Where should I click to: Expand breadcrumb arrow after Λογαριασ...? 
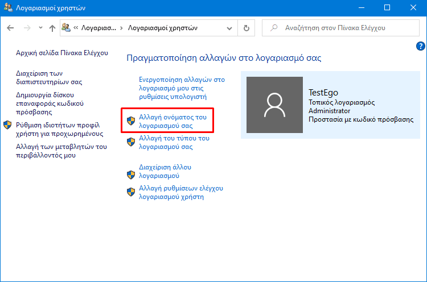click(121, 28)
